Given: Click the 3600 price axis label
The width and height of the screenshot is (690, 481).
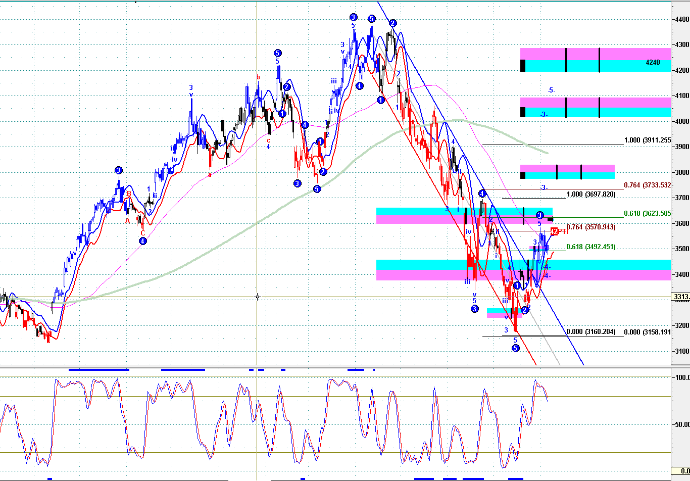Looking at the screenshot, I should point(682,223).
